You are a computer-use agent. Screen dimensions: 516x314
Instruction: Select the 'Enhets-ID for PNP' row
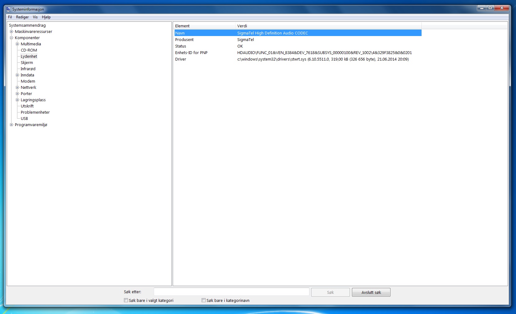point(298,52)
